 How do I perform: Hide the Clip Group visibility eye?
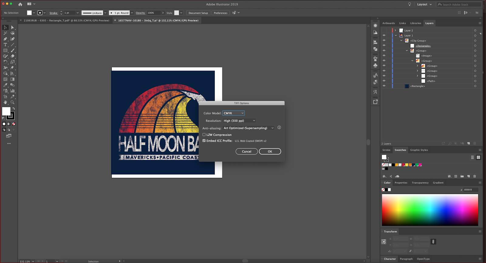click(384, 40)
